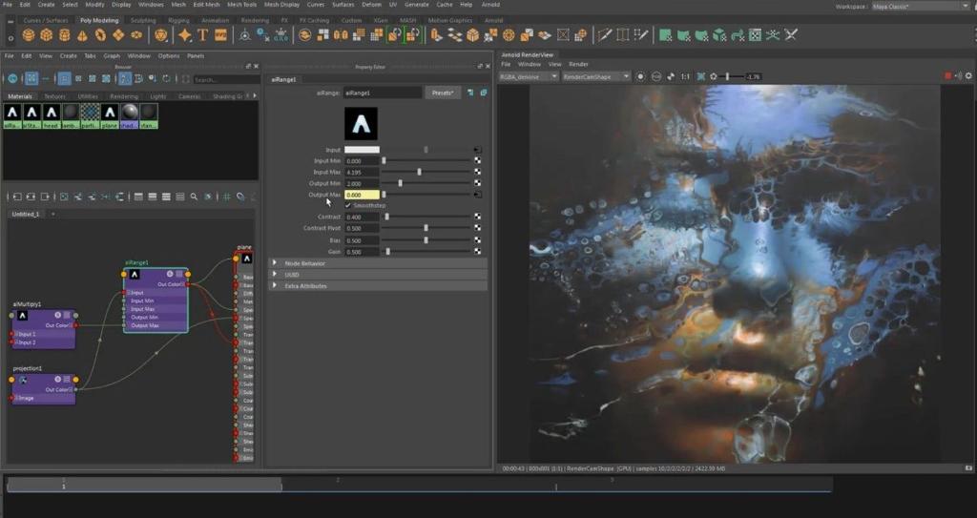Click the copy tab icon beside Presets
The height and width of the screenshot is (518, 977).
pos(484,93)
